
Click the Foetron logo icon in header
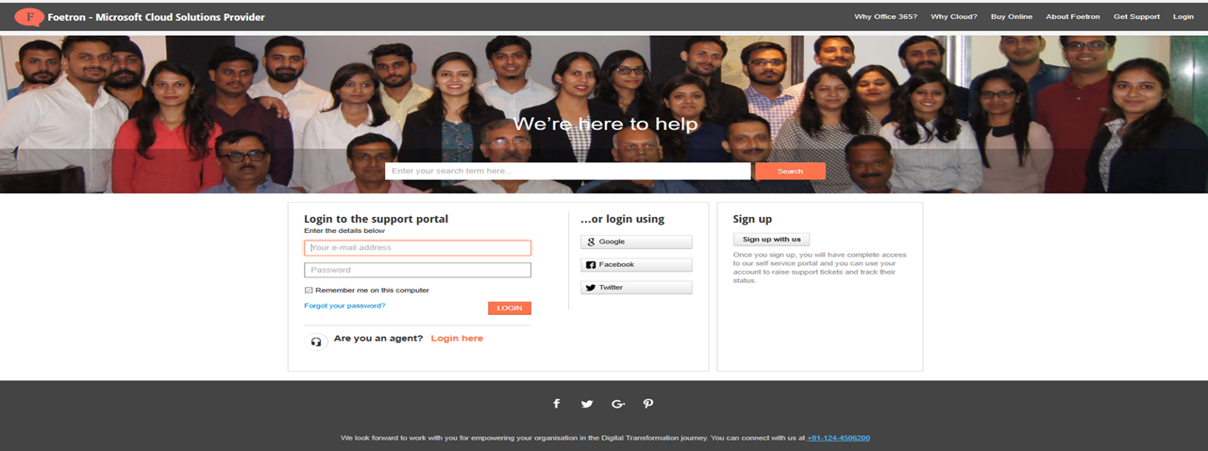(x=29, y=17)
